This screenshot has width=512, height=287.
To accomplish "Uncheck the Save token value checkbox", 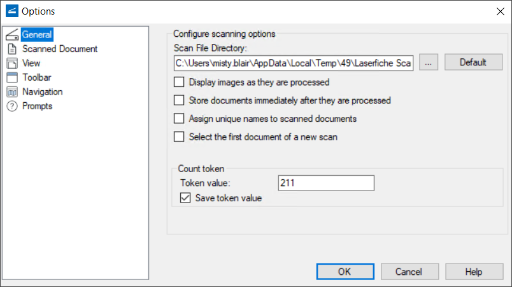I will 185,198.
